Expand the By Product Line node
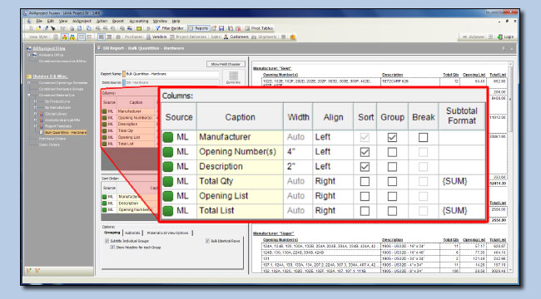Screen dimensions: 541x299 tap(35, 101)
